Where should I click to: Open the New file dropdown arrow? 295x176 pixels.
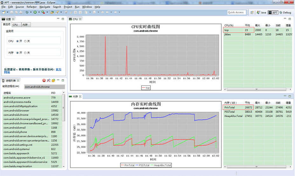coord(8,12)
